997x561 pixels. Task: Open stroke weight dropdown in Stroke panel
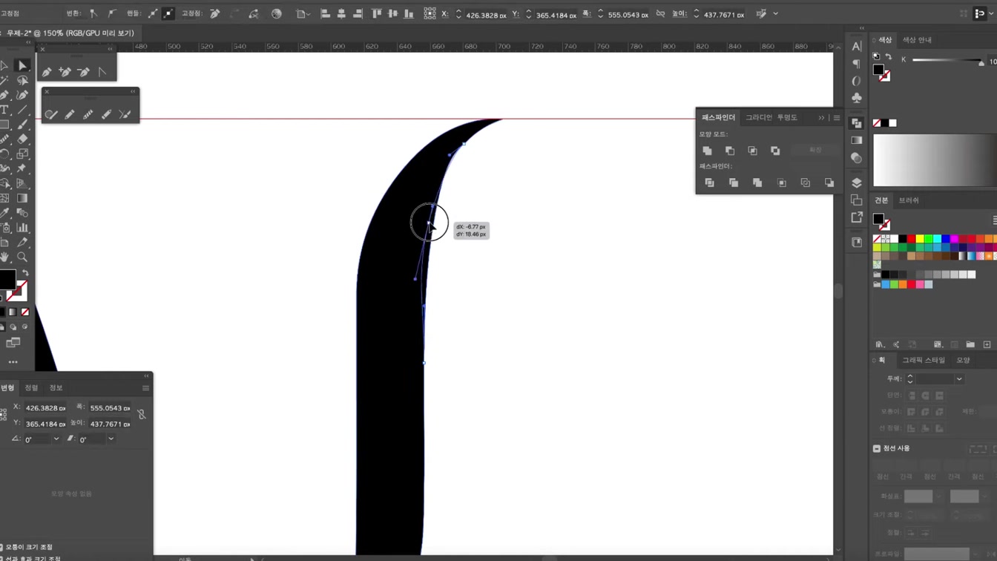point(959,378)
